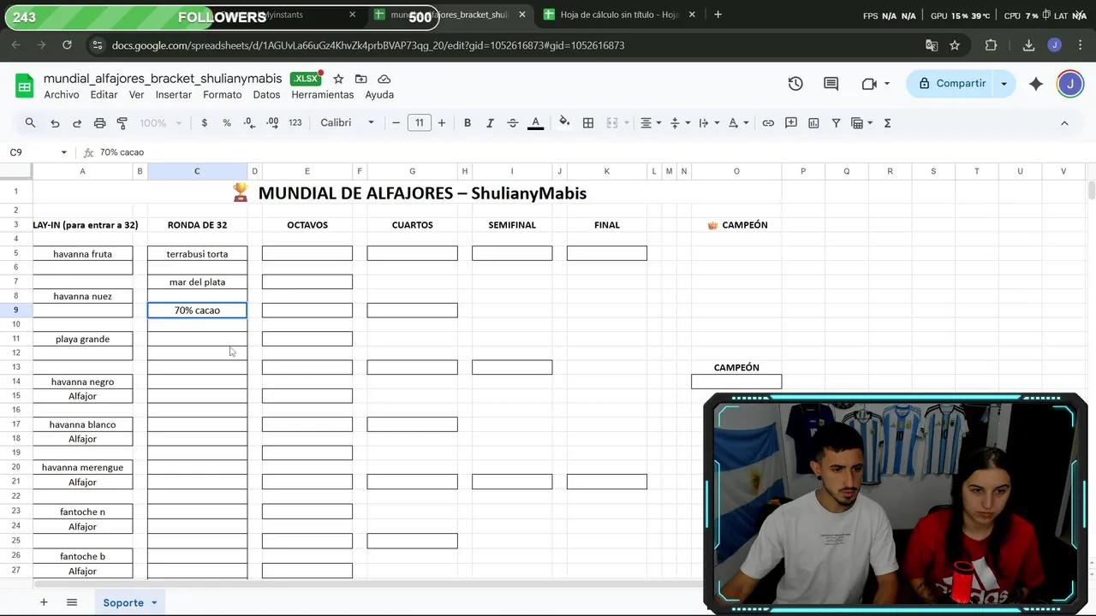The height and width of the screenshot is (616, 1096).
Task: Apply percent format
Action: (227, 123)
